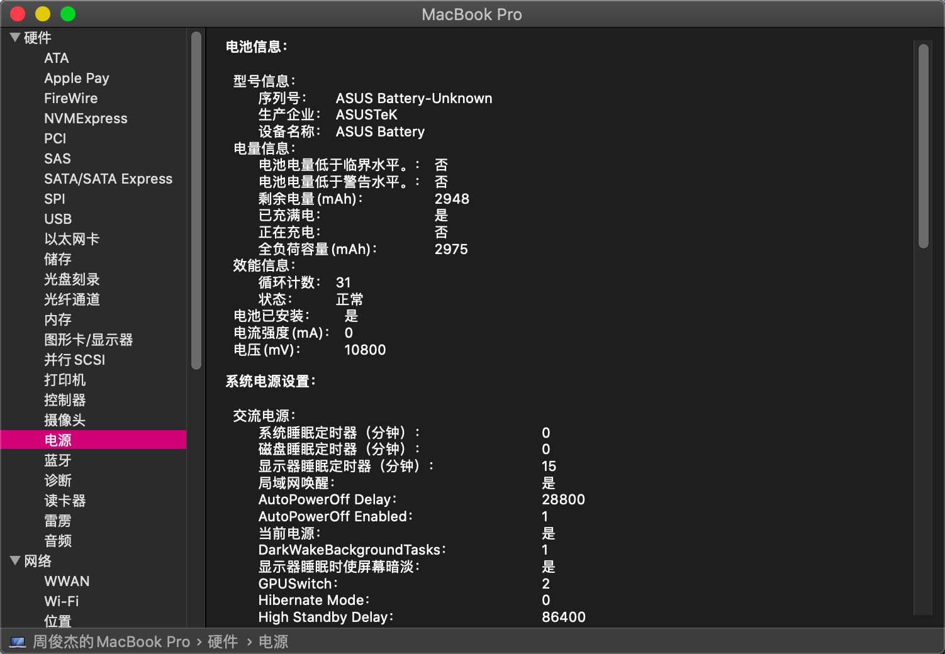Click the MacBook Pro computer icon in path bar
The height and width of the screenshot is (654, 945).
pyautogui.click(x=18, y=642)
